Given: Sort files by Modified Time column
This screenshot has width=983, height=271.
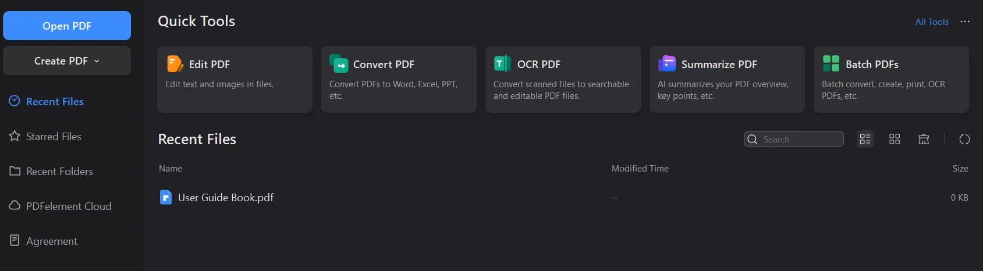Looking at the screenshot, I should [640, 169].
